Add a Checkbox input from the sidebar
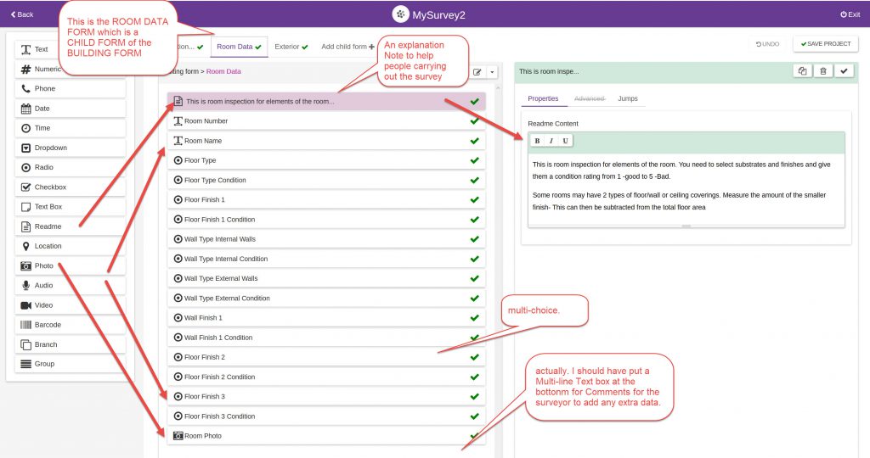 coord(70,187)
